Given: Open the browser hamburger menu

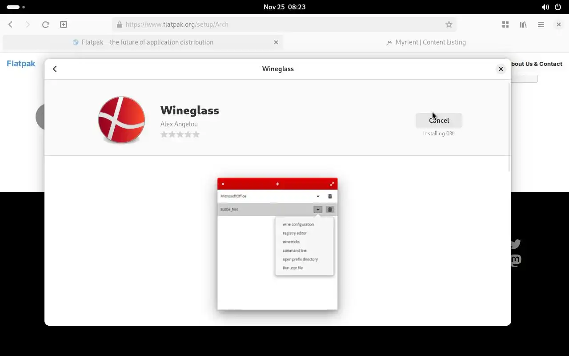Looking at the screenshot, I should coord(541,24).
